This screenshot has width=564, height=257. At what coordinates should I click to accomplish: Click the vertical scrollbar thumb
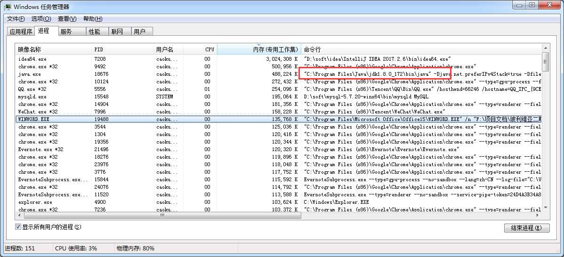click(x=545, y=62)
